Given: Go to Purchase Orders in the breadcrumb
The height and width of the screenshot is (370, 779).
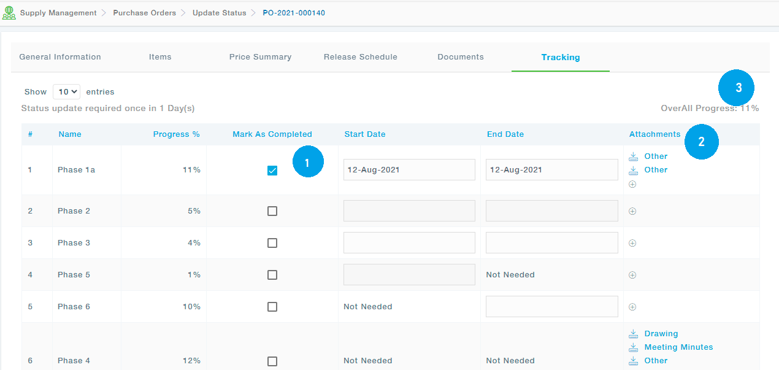Looking at the screenshot, I should tap(144, 13).
